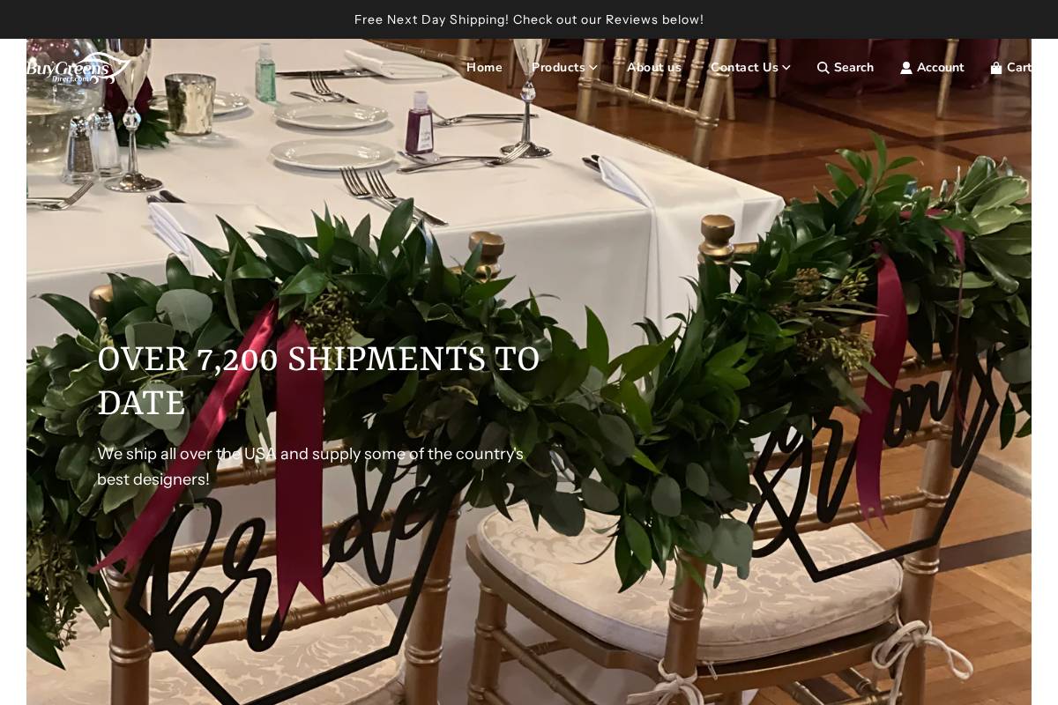Click the BuyGreensDirect.com logo
1058x705 pixels.
click(x=78, y=68)
